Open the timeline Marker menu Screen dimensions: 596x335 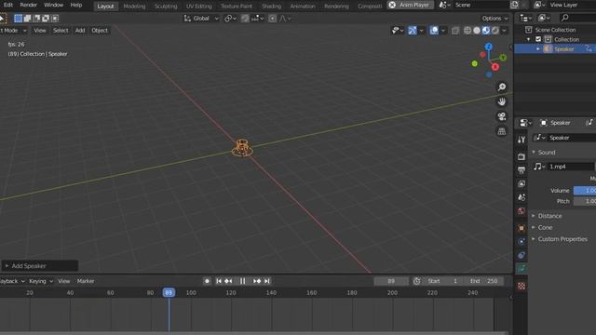click(x=86, y=281)
